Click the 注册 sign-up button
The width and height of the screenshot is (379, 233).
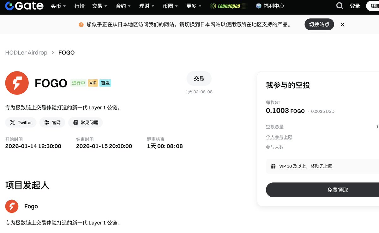point(373,6)
